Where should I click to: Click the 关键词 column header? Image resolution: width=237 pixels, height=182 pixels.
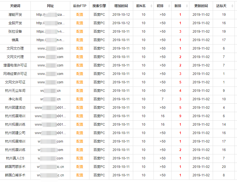15,6
